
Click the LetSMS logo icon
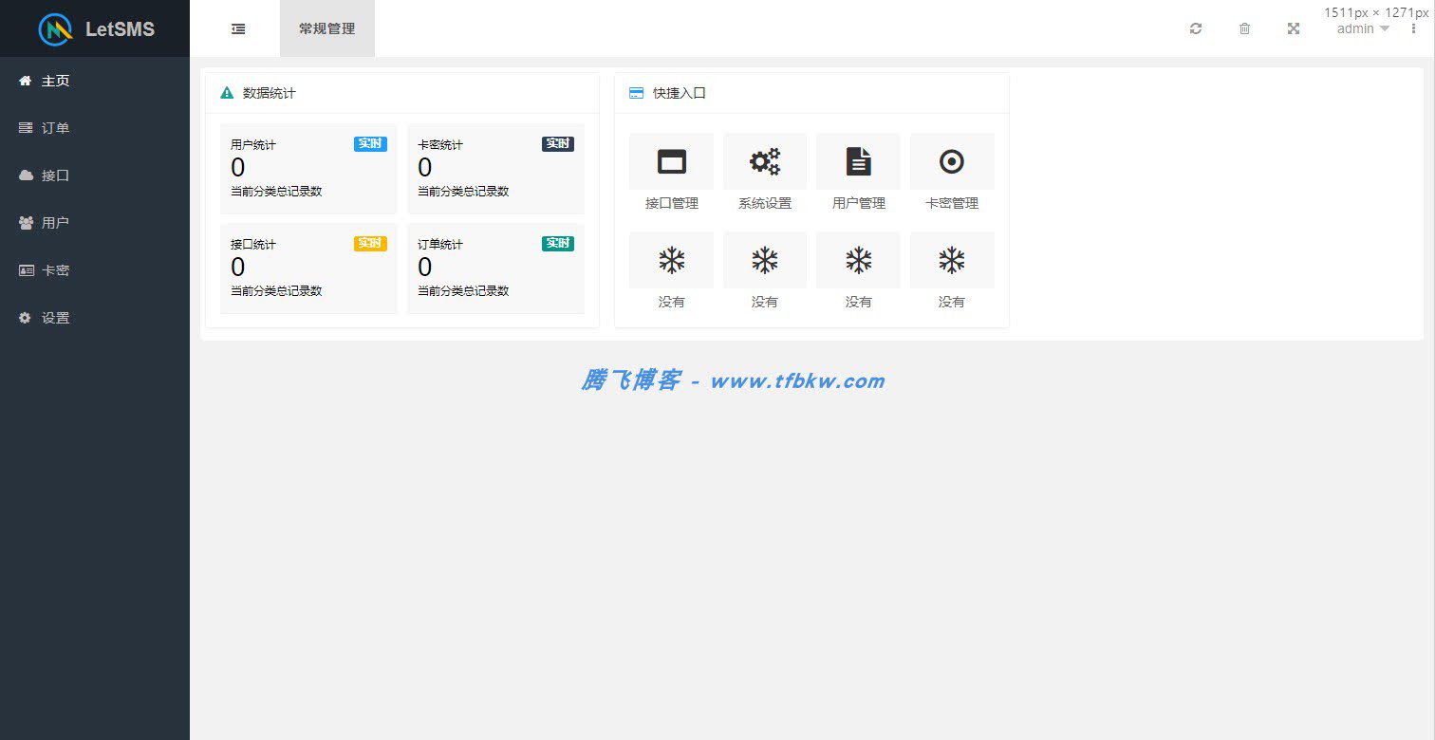click(x=55, y=29)
